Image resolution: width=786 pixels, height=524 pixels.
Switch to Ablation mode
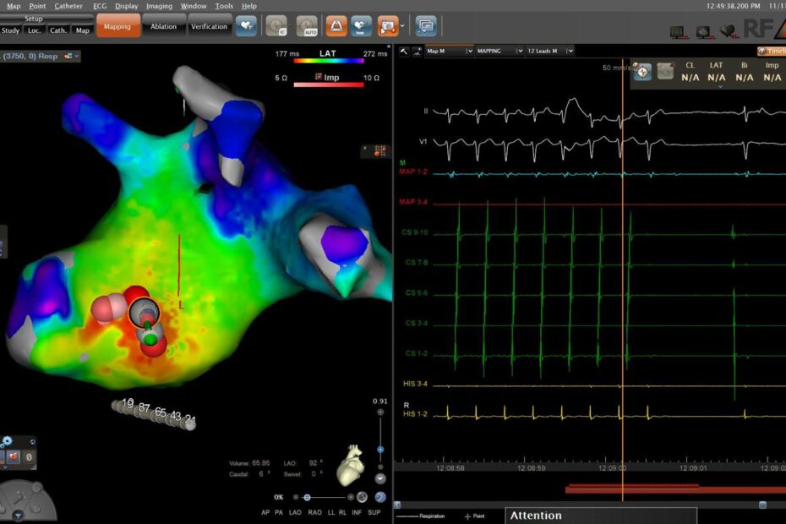click(163, 26)
